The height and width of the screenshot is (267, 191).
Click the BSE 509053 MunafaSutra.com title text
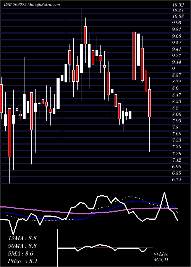(x=32, y=5)
